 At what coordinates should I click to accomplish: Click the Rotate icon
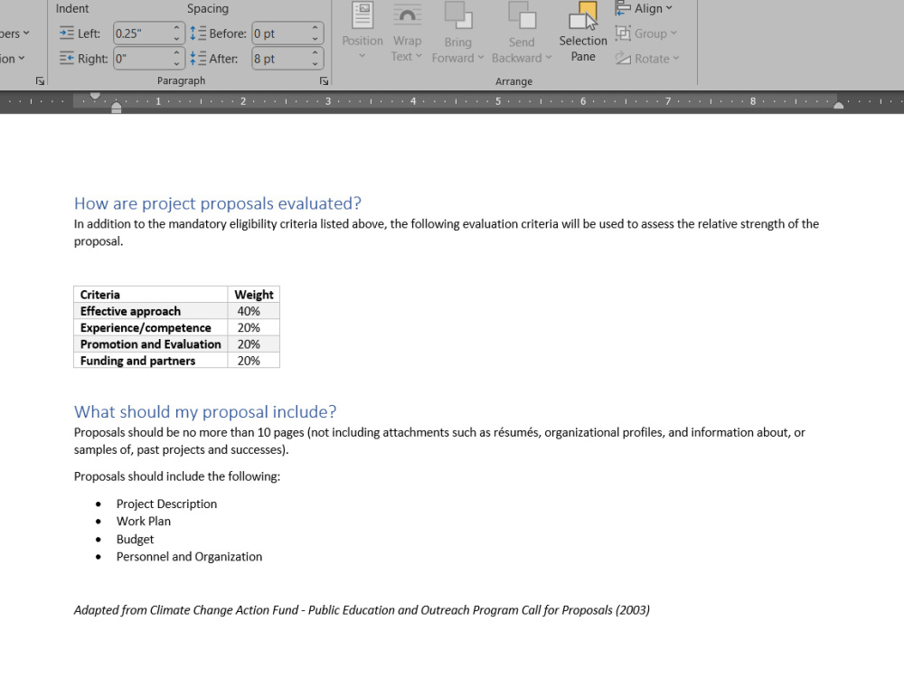point(626,58)
